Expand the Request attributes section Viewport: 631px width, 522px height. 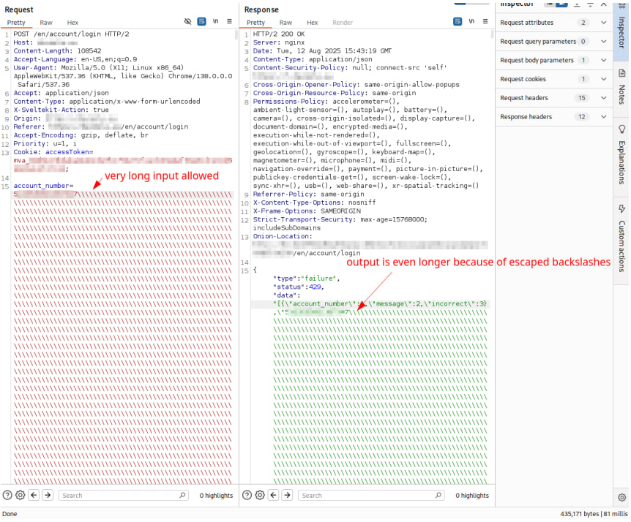tap(604, 23)
